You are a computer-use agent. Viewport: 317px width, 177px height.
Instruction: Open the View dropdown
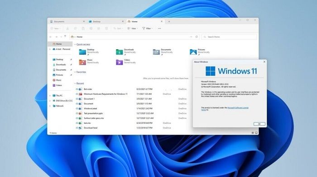(x=133, y=28)
